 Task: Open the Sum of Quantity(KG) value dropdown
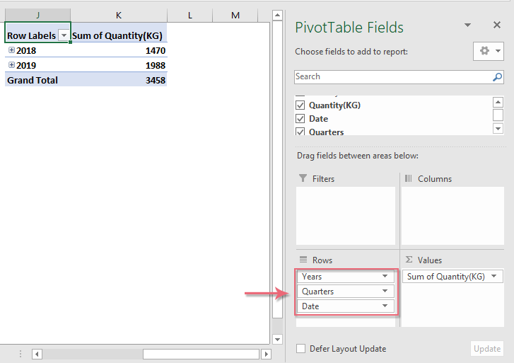pyautogui.click(x=494, y=277)
